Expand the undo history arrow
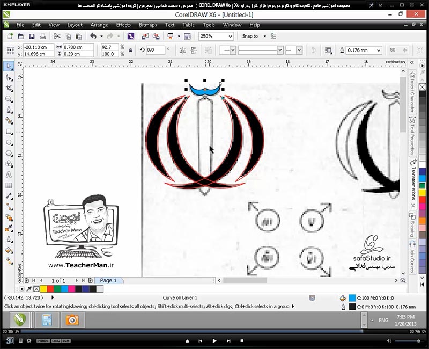Screen dimensions: 429x349 [101, 36]
